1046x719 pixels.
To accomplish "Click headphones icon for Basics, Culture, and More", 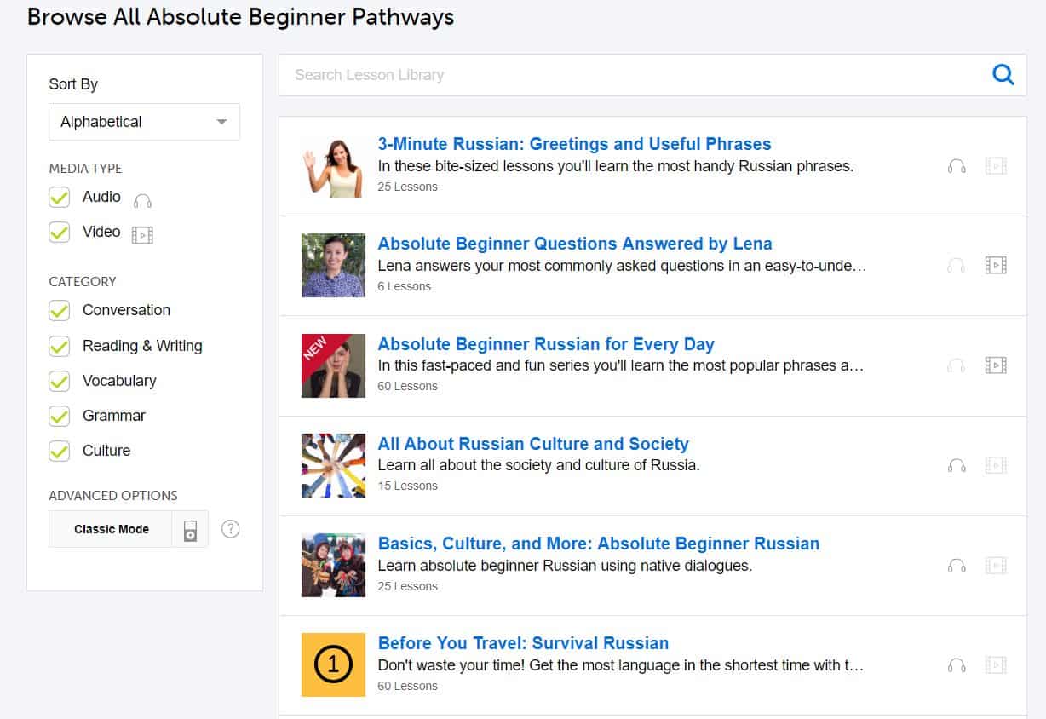I will click(x=957, y=566).
